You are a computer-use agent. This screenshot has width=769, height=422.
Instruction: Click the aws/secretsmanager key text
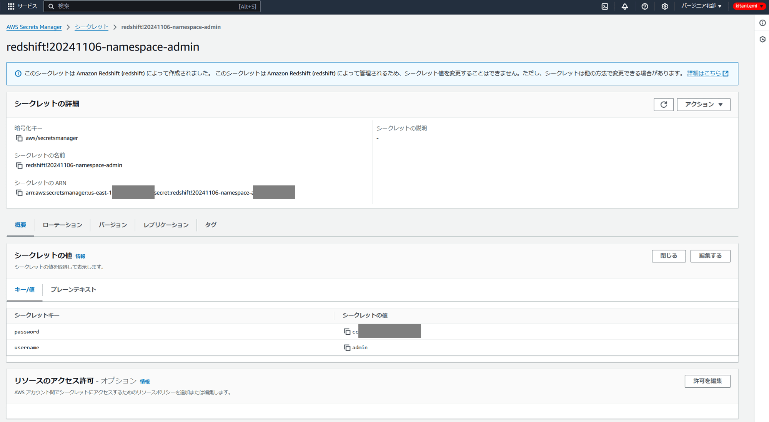click(52, 138)
